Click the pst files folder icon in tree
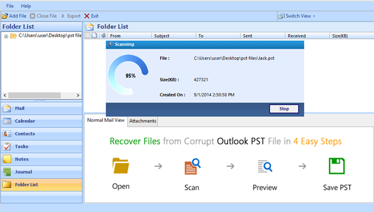Viewport: 374px width, 212px height. point(13,36)
